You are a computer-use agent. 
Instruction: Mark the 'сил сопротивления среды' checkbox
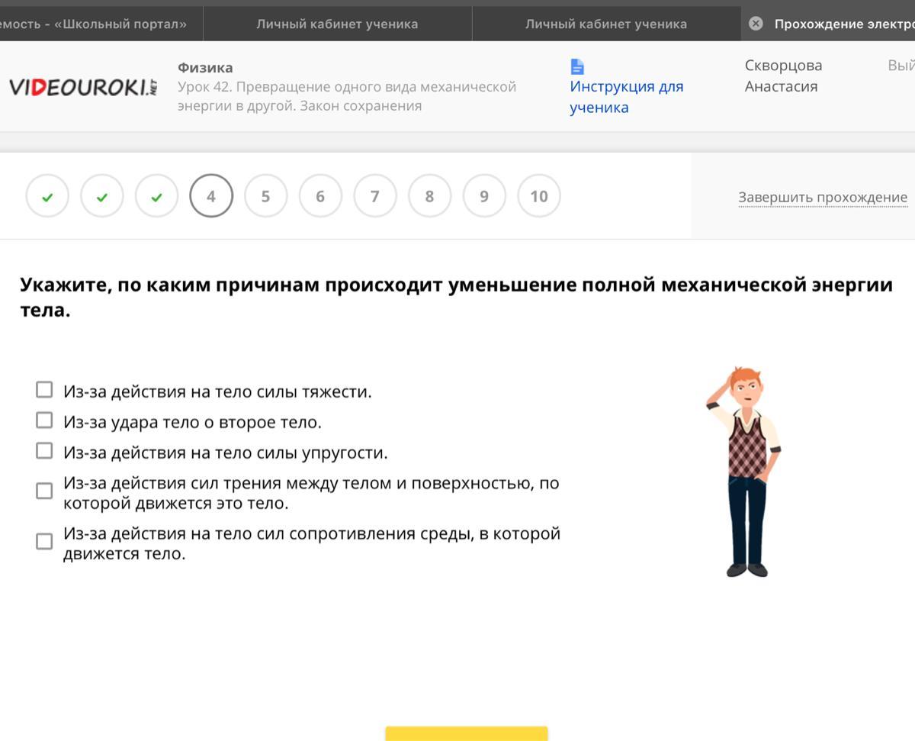[x=44, y=541]
